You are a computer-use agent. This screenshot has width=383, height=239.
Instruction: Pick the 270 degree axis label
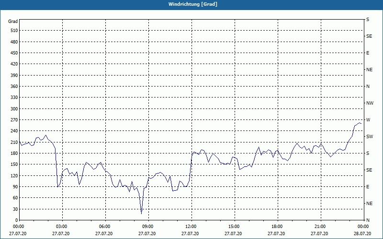(x=15, y=120)
